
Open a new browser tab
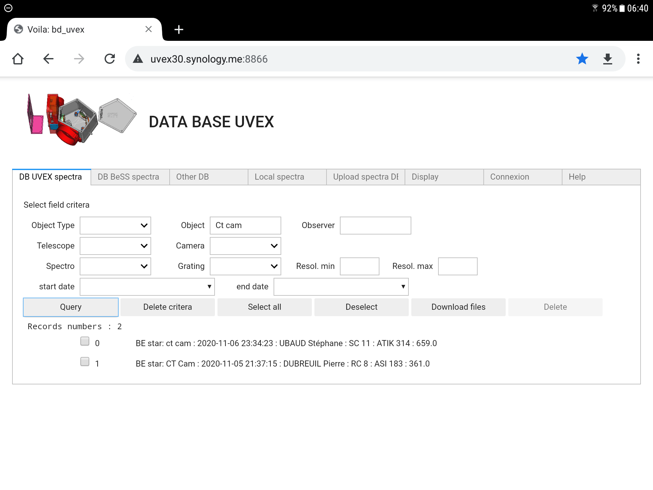point(179,29)
